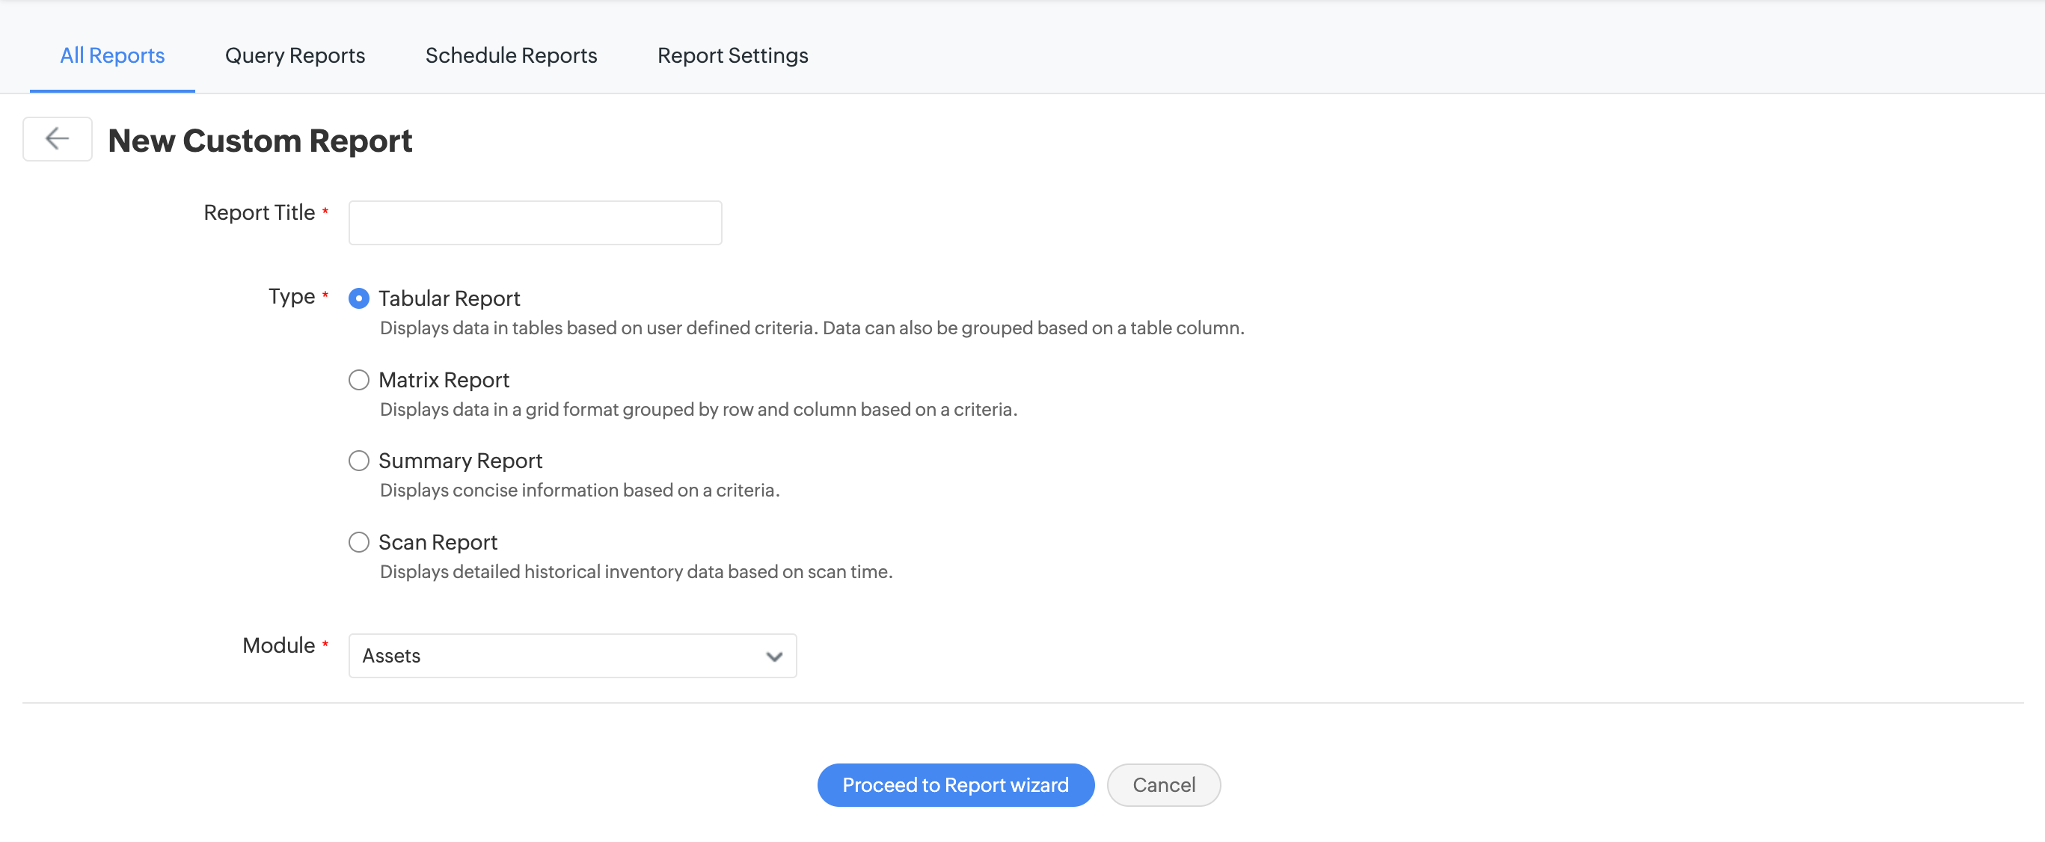The height and width of the screenshot is (842, 2045).
Task: Click the back arrow icon
Action: (x=57, y=139)
